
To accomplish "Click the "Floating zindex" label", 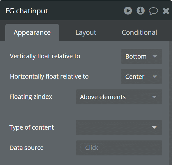I will (31, 97).
